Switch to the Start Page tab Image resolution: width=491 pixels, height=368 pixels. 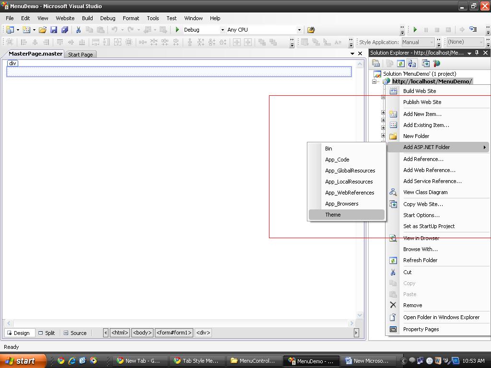[x=81, y=55]
